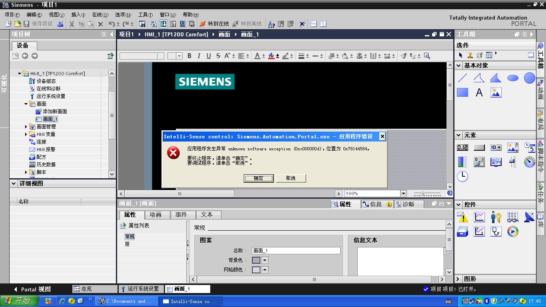
Task: Open the 总览 editor bar button
Action: click(95, 289)
